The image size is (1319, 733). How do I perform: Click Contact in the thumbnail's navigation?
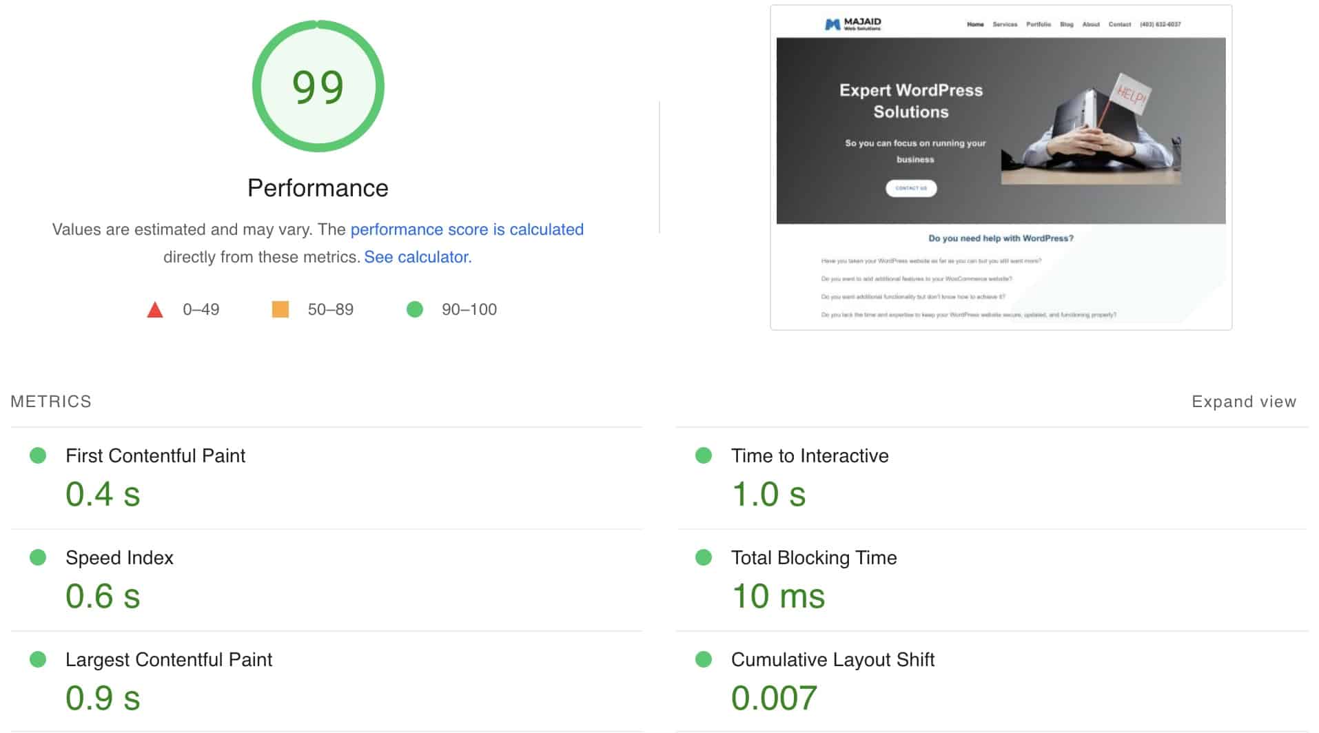[1120, 24]
